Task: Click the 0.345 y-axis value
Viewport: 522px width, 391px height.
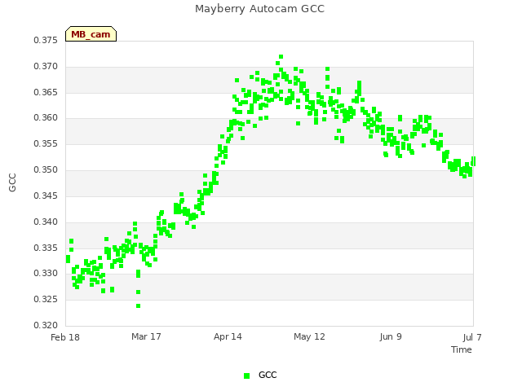Action: point(46,195)
